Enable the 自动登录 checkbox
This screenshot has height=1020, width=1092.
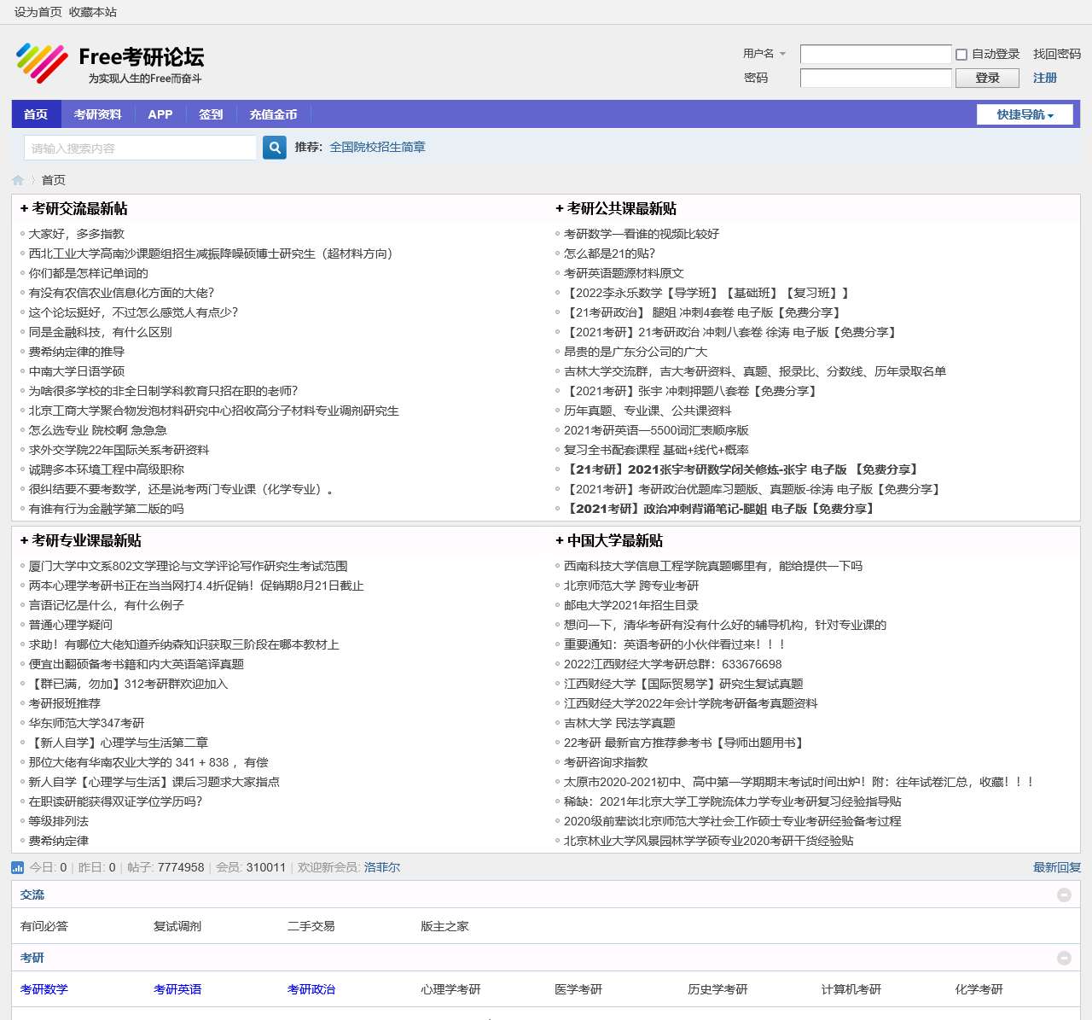[961, 55]
